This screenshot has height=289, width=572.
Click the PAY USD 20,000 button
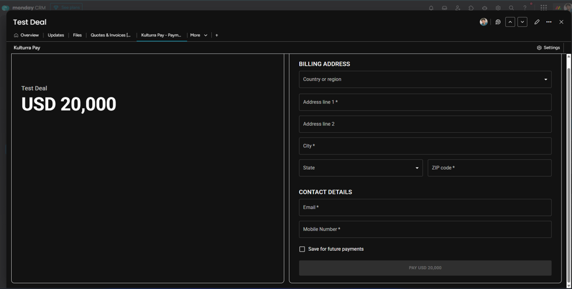pyautogui.click(x=425, y=268)
